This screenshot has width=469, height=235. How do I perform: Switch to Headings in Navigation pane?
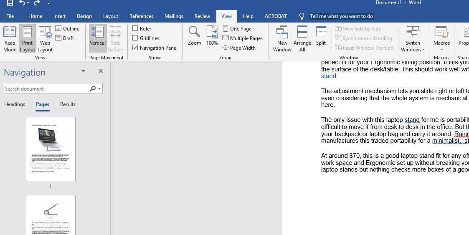pyautogui.click(x=15, y=104)
